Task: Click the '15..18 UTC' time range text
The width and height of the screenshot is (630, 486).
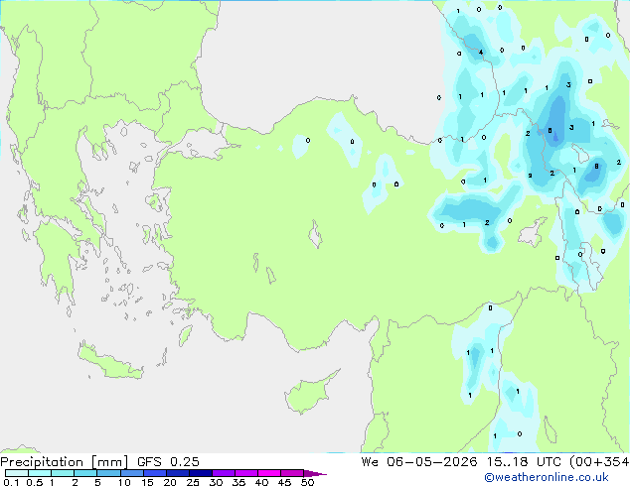Action: click(524, 462)
